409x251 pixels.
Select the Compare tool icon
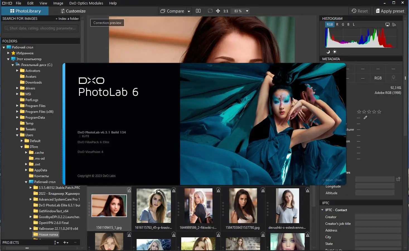[x=163, y=11]
